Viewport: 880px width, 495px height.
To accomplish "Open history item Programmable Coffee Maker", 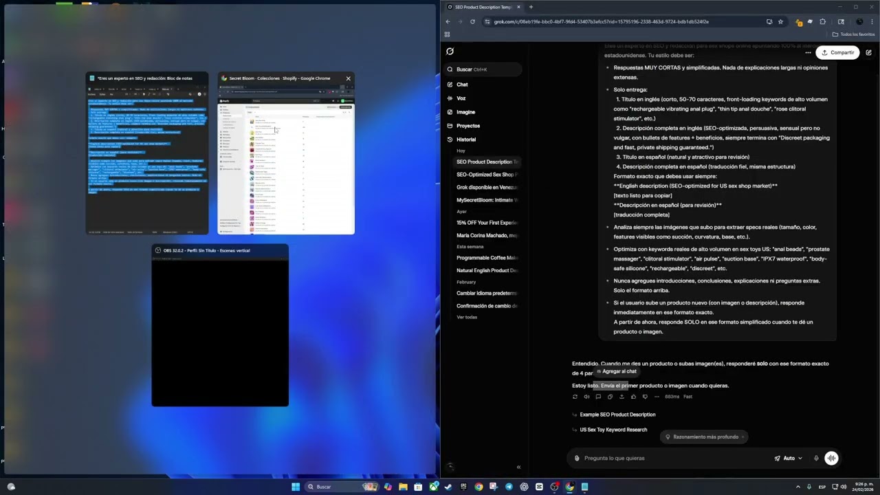I will pyautogui.click(x=487, y=258).
